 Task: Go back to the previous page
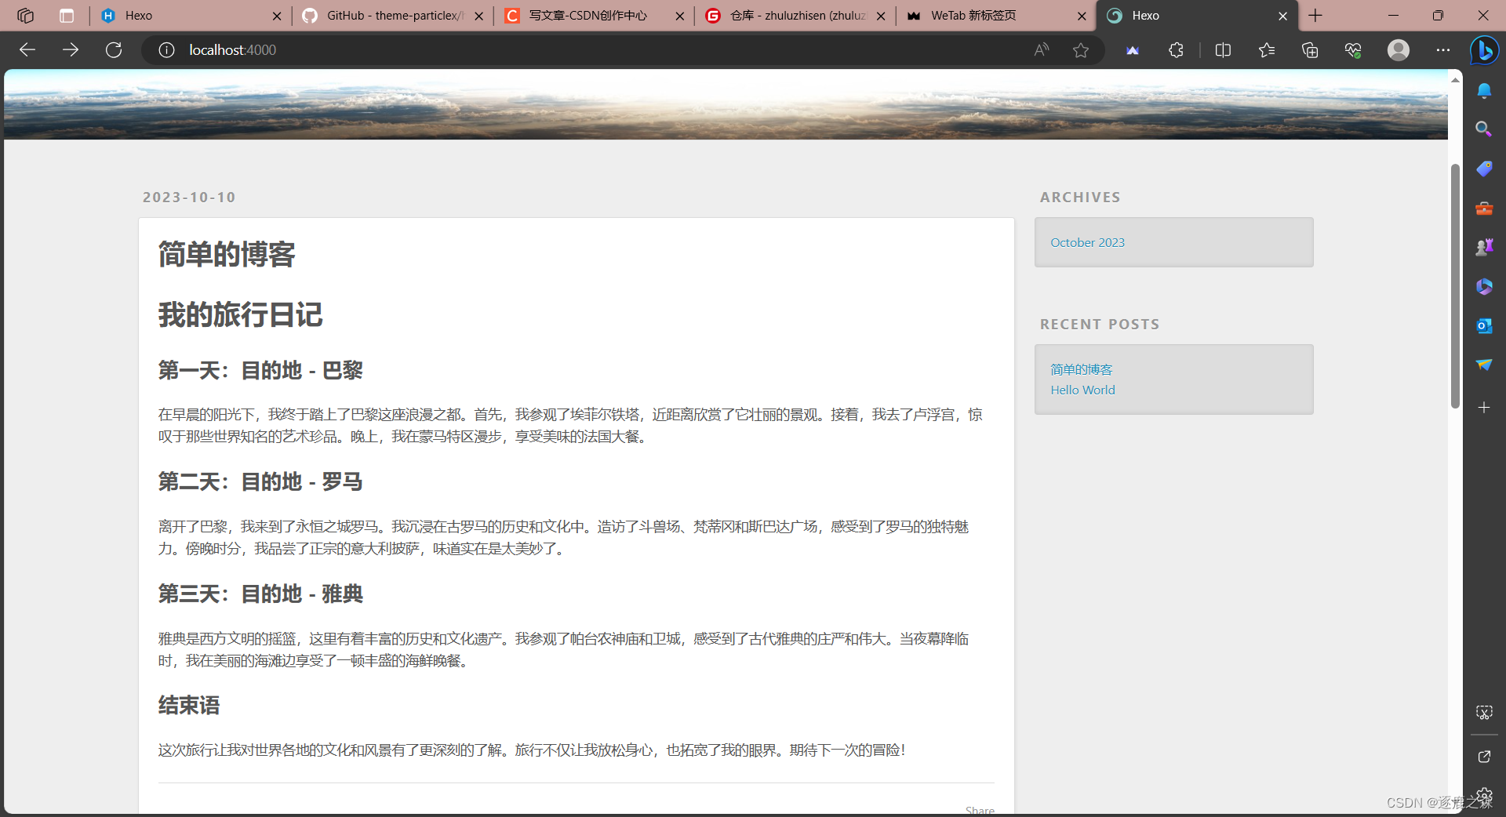click(27, 50)
